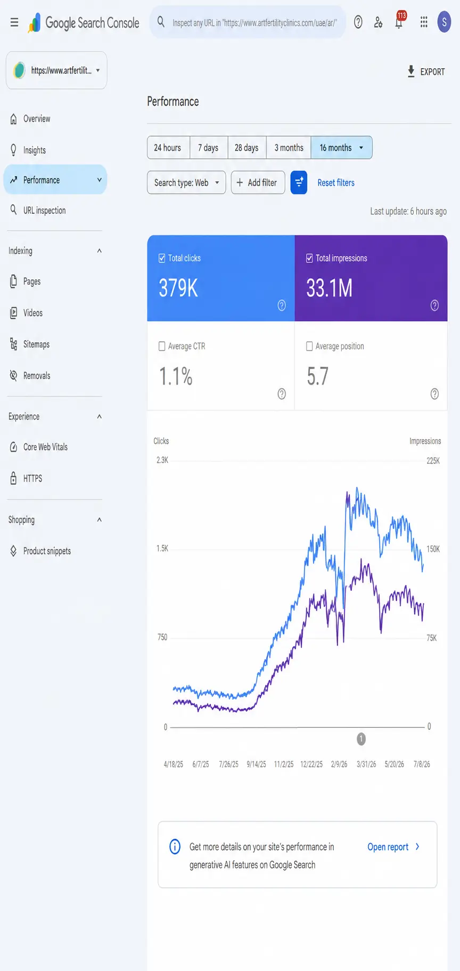Open Average position help icon

(x=434, y=394)
